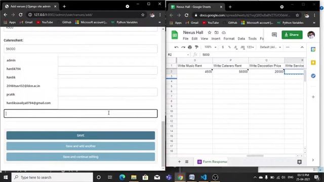Open the Sheets home logo icon
The image size is (324, 182).
175,35
